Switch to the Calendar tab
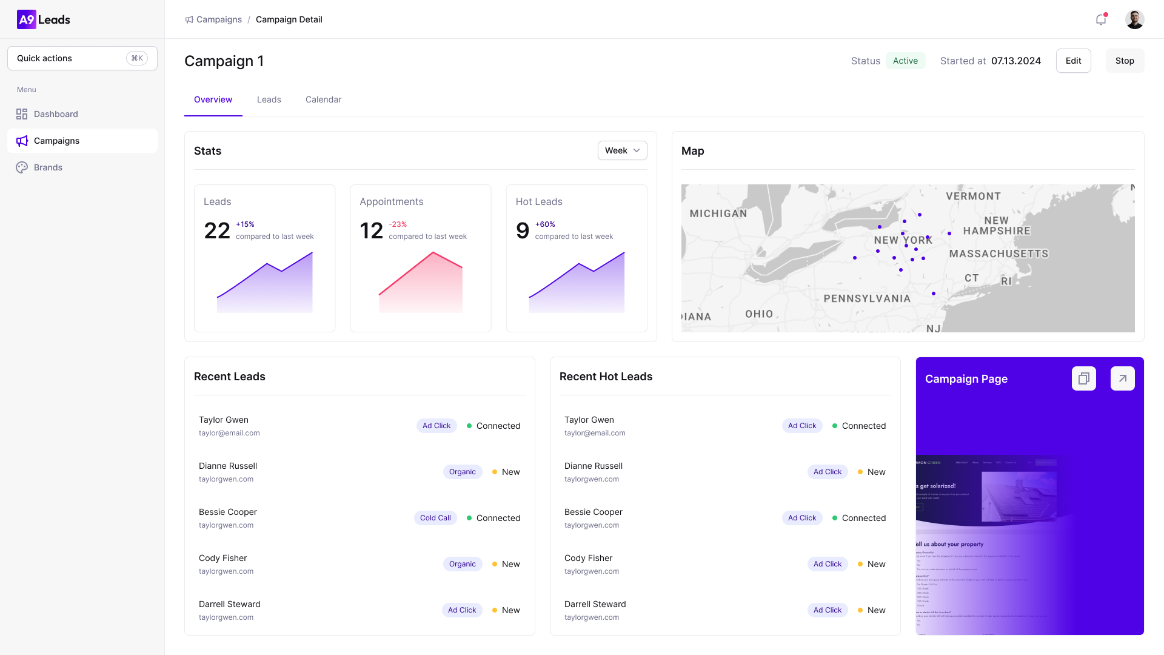The width and height of the screenshot is (1164, 655). pos(323,99)
